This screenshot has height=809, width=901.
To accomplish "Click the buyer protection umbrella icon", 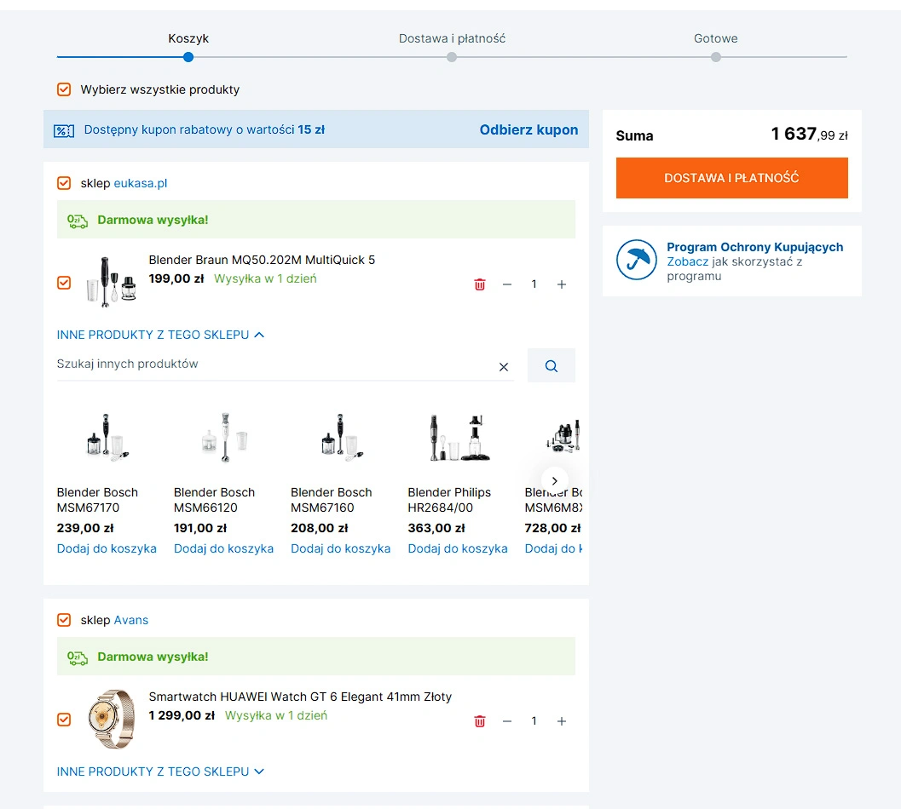I will (637, 261).
